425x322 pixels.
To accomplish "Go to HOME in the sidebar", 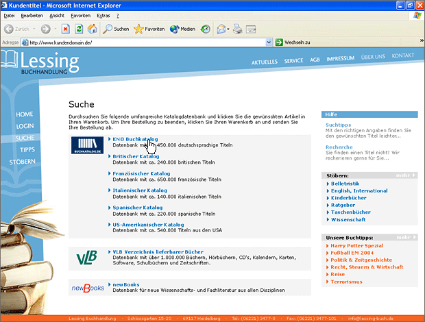I will click(25, 114).
